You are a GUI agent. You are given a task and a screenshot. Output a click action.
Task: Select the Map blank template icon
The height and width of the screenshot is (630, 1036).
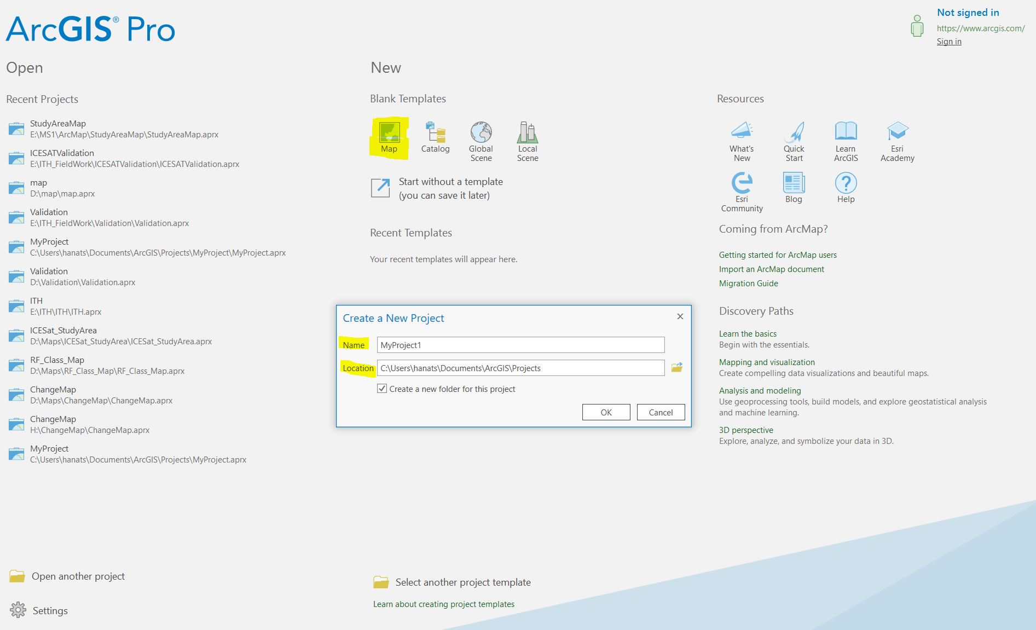[x=389, y=132]
